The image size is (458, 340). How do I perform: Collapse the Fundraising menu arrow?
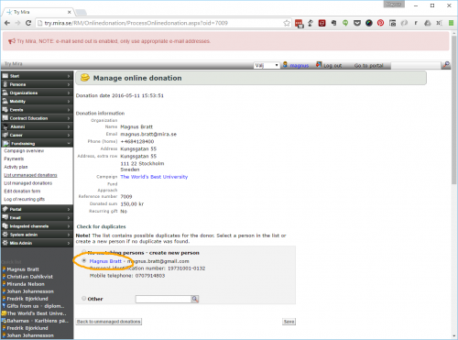tap(69, 143)
